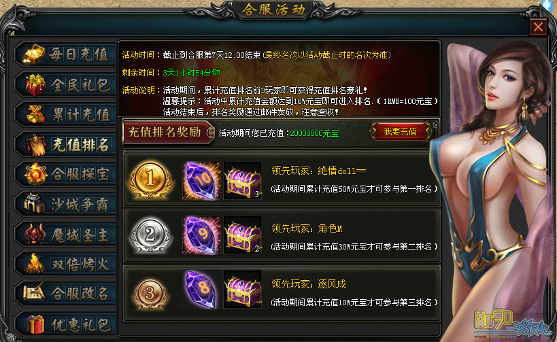Click the level 9 purple gem reward

(x=201, y=235)
